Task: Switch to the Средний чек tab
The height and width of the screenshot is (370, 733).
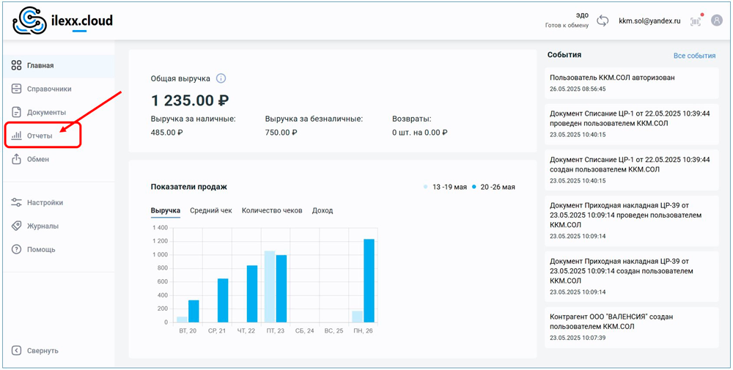Action: (210, 210)
